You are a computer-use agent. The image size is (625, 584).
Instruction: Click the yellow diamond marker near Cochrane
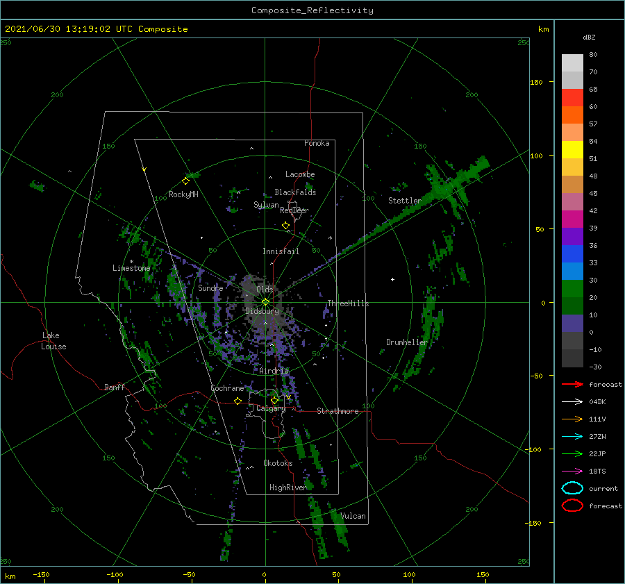tap(238, 401)
